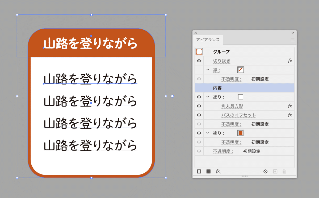This screenshot has height=198, width=319.
Task: Click the Clear Appearance icon
Action: (265, 172)
